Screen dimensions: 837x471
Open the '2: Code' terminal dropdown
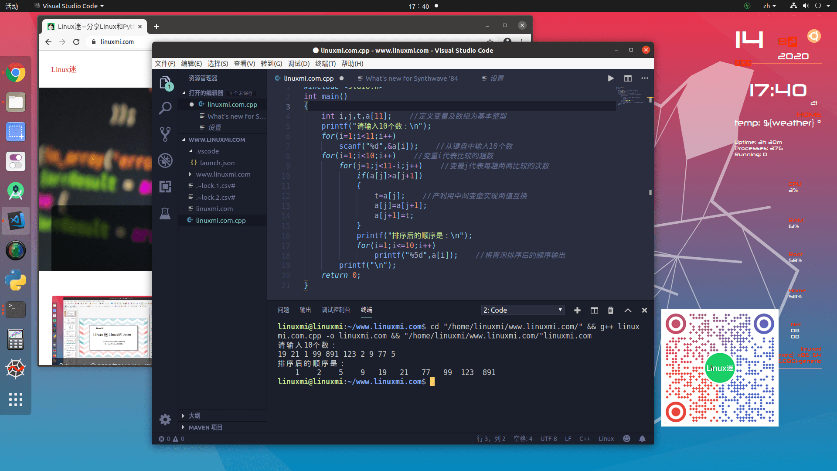(522, 310)
